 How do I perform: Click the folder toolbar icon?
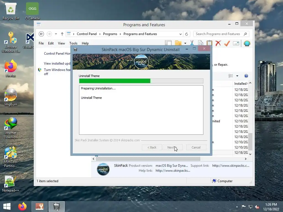(178, 43)
